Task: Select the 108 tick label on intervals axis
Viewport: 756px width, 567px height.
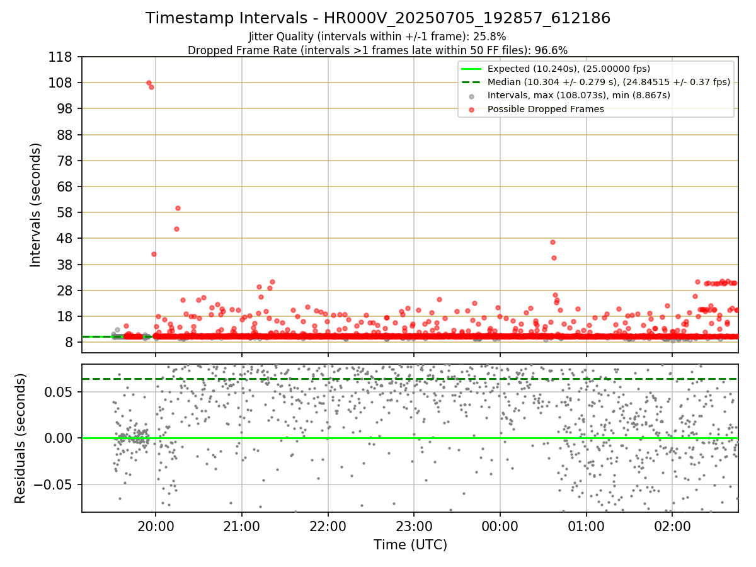Action: [60, 83]
